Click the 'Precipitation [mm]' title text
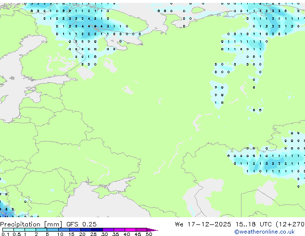 pyautogui.click(x=31, y=224)
